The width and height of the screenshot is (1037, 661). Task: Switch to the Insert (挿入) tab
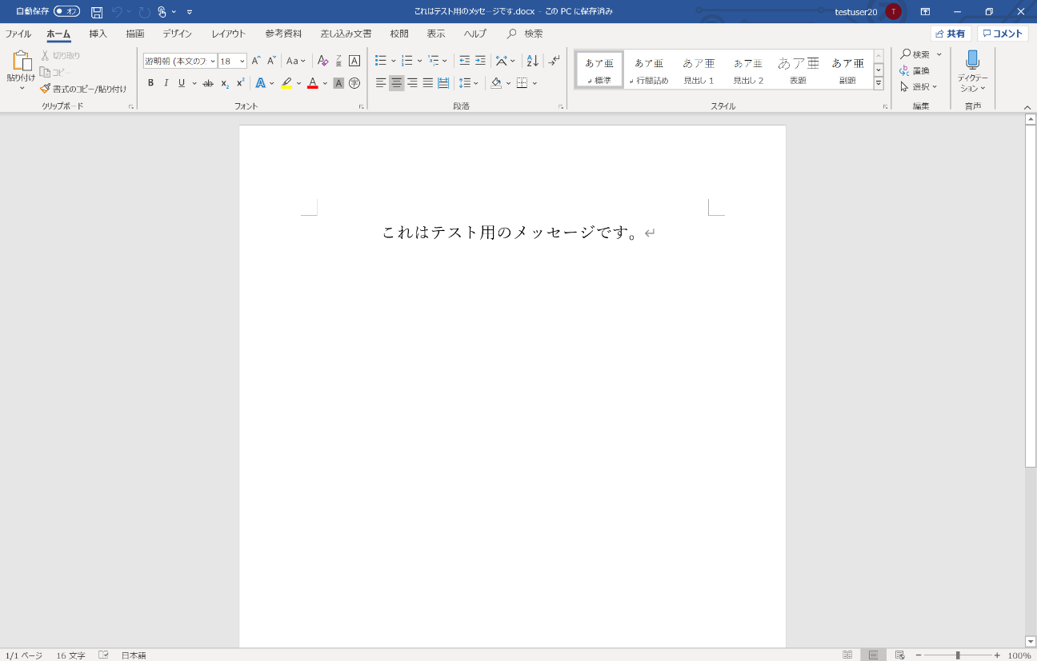[x=98, y=34]
